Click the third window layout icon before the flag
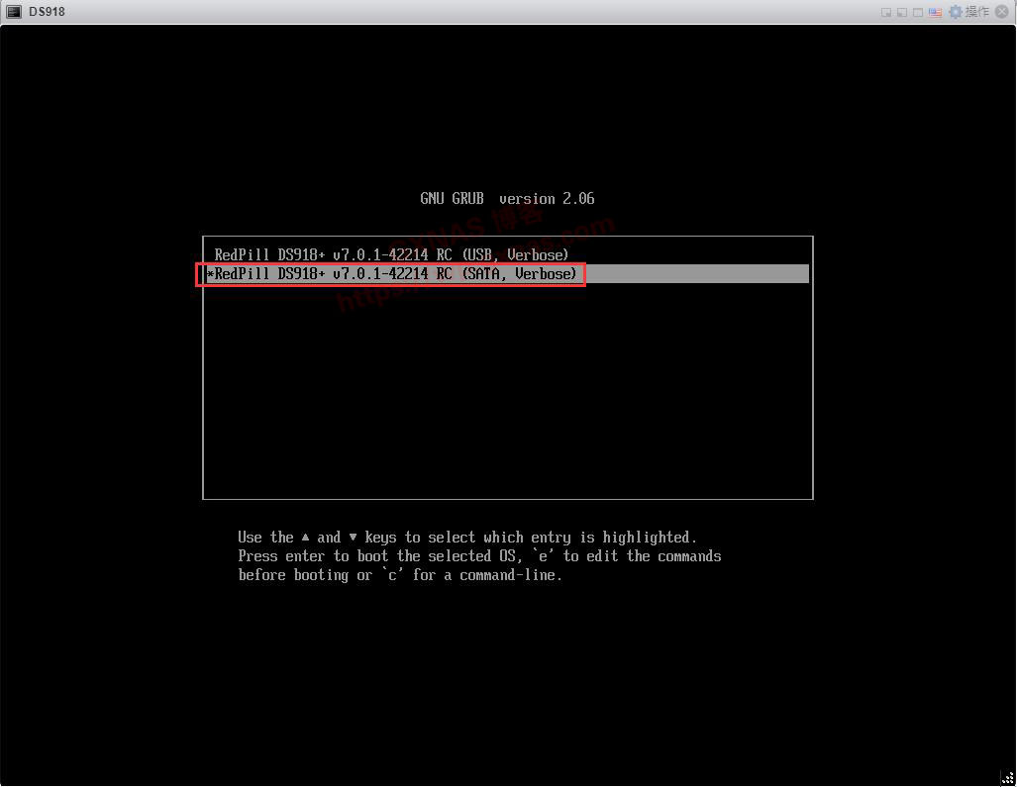This screenshot has width=1017, height=787. click(x=918, y=13)
